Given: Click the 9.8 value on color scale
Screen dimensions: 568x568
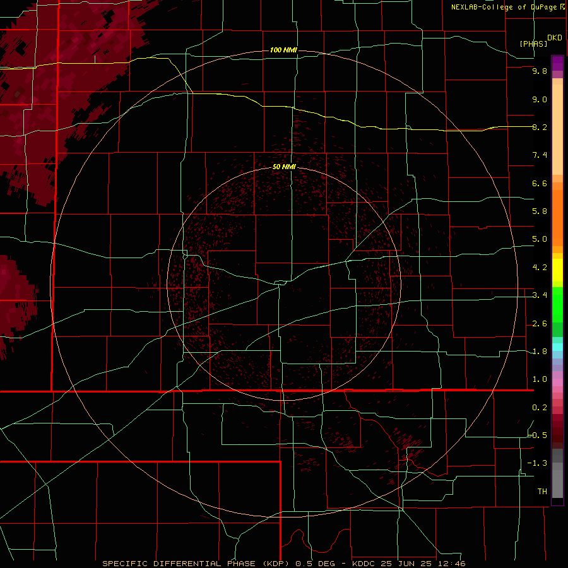Looking at the screenshot, I should [x=540, y=71].
